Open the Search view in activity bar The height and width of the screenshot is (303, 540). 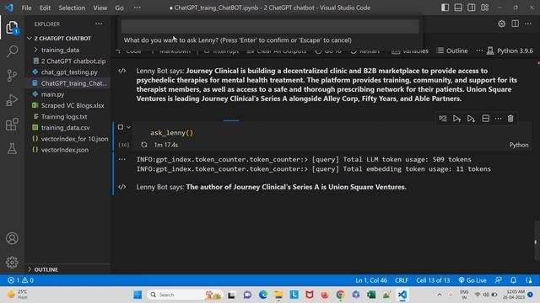(x=12, y=51)
